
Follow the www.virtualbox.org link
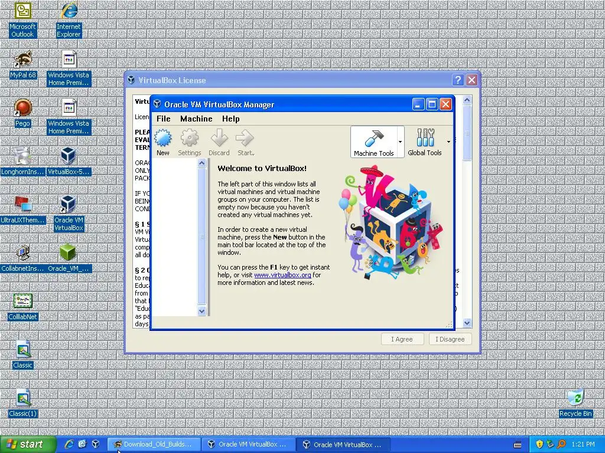[x=282, y=275]
